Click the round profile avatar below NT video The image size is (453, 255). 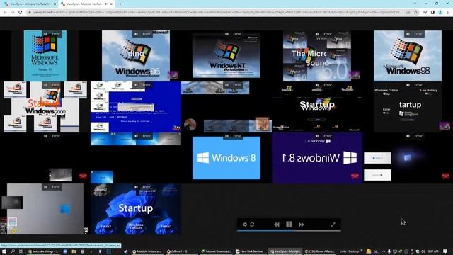(190, 125)
